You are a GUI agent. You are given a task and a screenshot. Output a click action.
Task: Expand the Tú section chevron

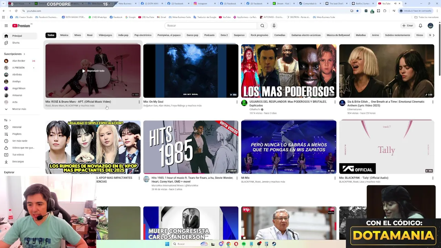10,120
